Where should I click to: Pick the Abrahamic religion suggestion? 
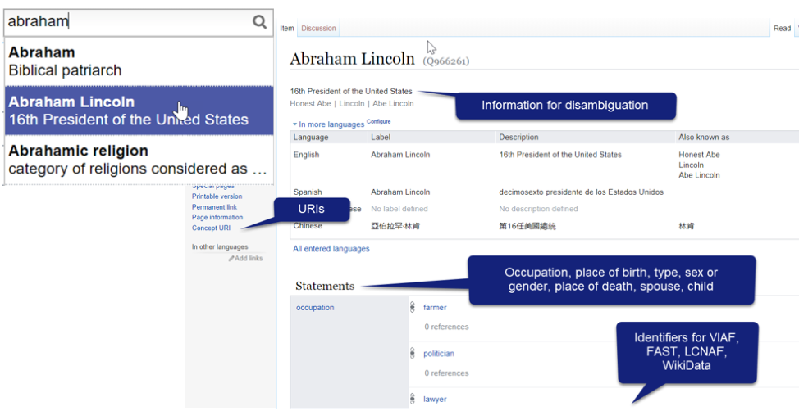tap(139, 160)
